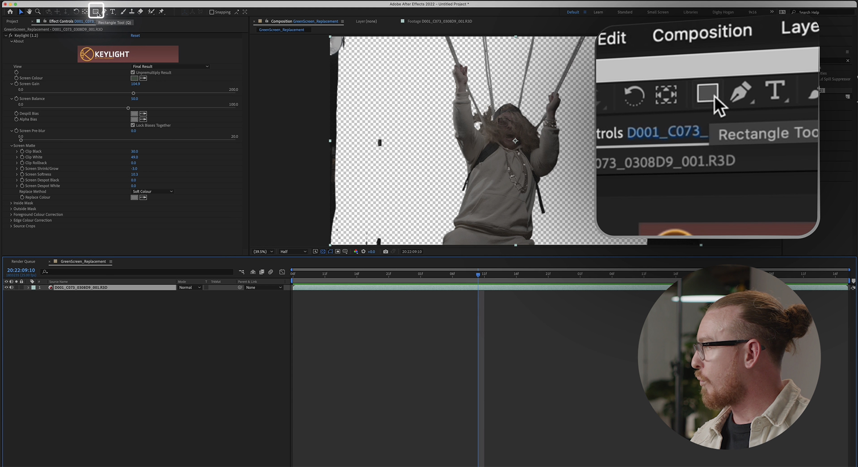Switch to the Learn workspace
The image size is (858, 467).
[x=598, y=12]
